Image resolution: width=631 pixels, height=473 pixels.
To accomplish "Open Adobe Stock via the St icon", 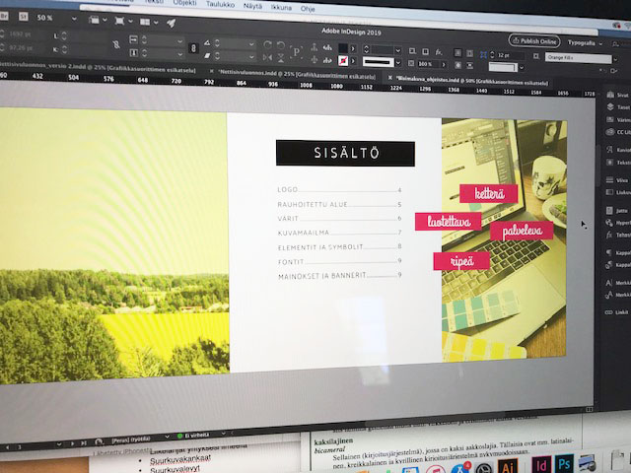I will click(24, 17).
